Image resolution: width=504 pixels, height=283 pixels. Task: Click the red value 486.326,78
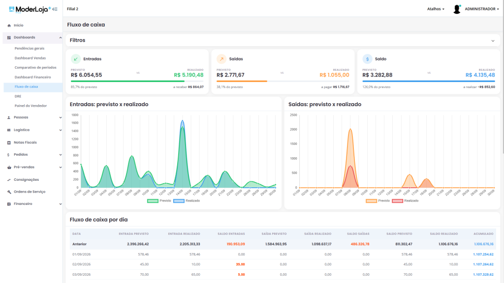point(360,244)
